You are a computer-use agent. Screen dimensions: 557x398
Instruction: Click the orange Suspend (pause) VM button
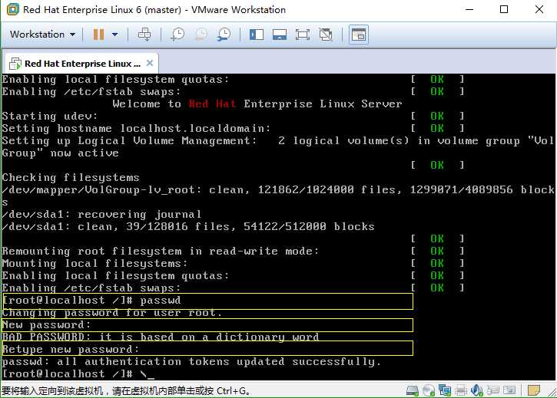pos(98,35)
